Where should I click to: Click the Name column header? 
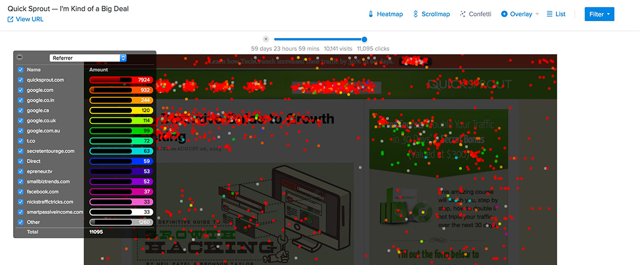point(34,70)
